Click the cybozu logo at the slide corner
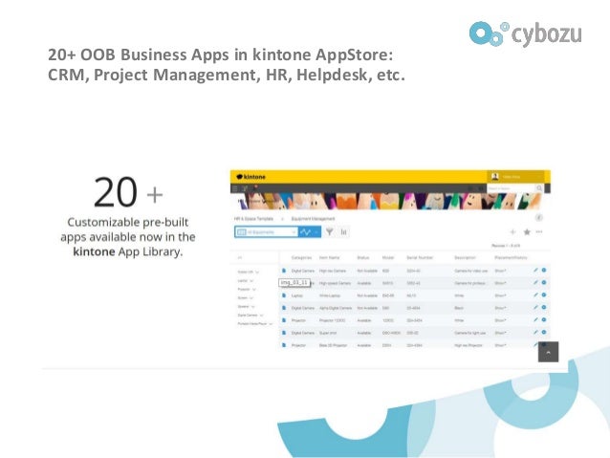Image resolution: width=610 pixels, height=458 pixels. 525,33
